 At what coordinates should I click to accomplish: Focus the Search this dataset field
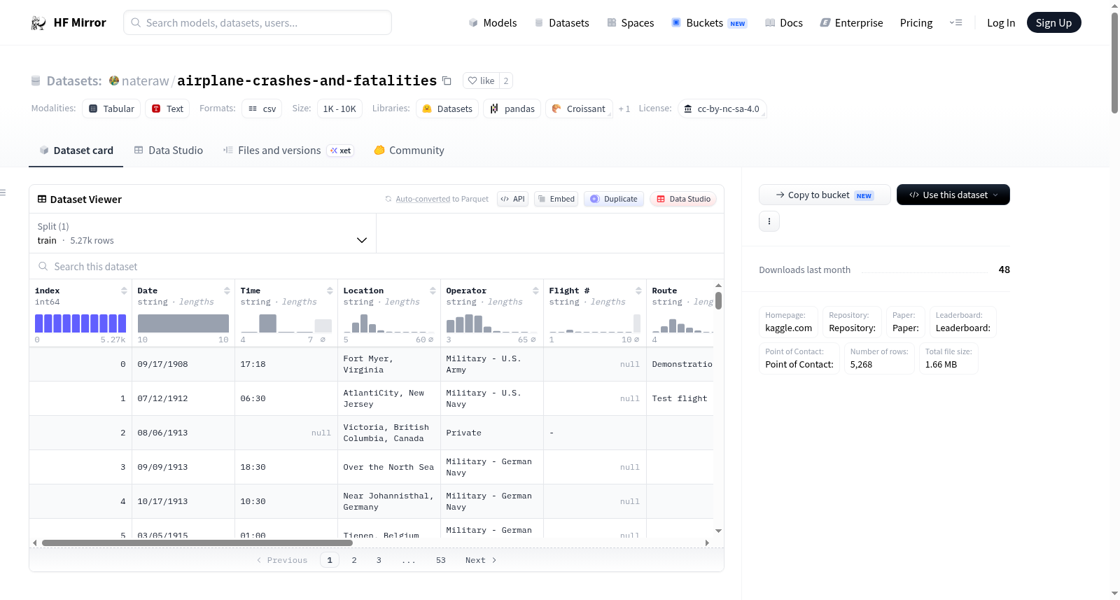click(377, 267)
